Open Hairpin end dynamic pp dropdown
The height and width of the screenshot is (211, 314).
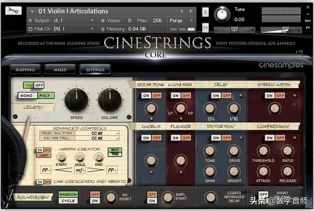[112, 170]
